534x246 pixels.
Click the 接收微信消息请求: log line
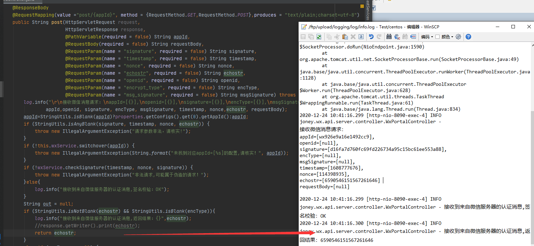[x=322, y=129]
